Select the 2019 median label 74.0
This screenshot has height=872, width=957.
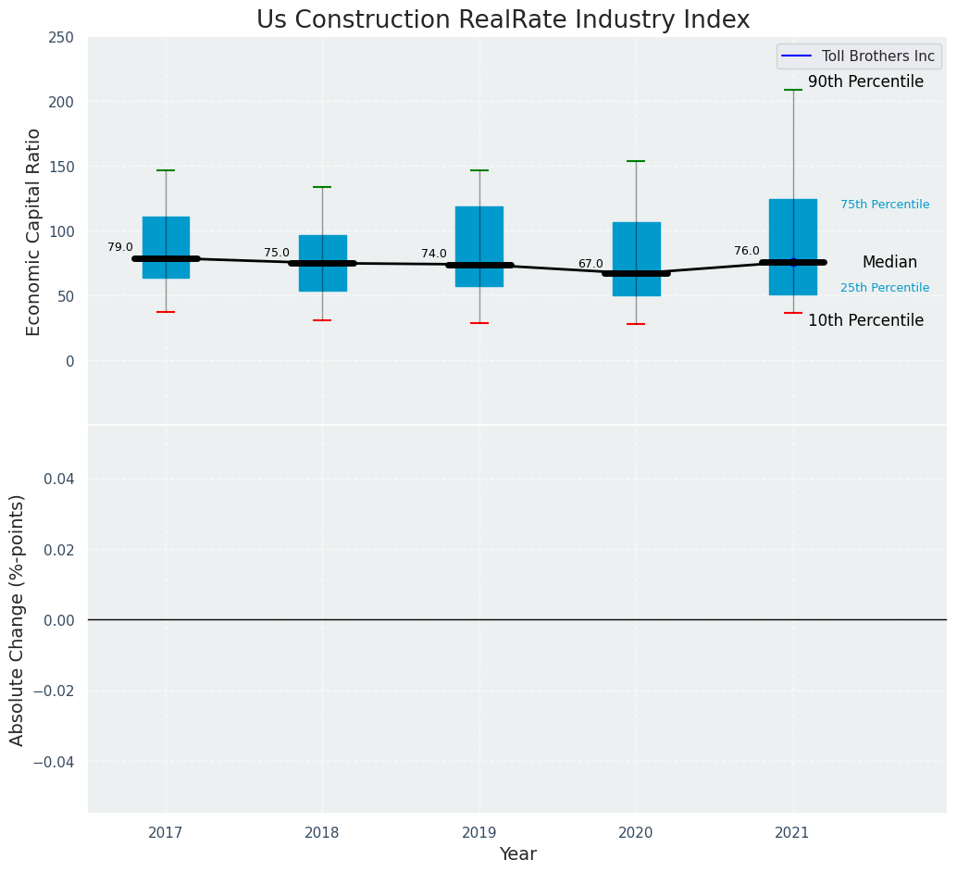point(434,254)
